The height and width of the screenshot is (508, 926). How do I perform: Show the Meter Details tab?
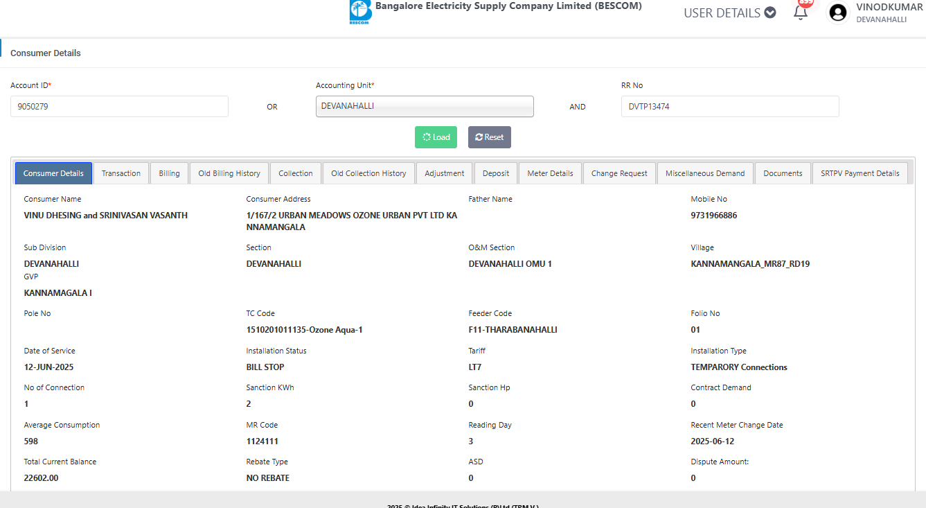coord(550,173)
